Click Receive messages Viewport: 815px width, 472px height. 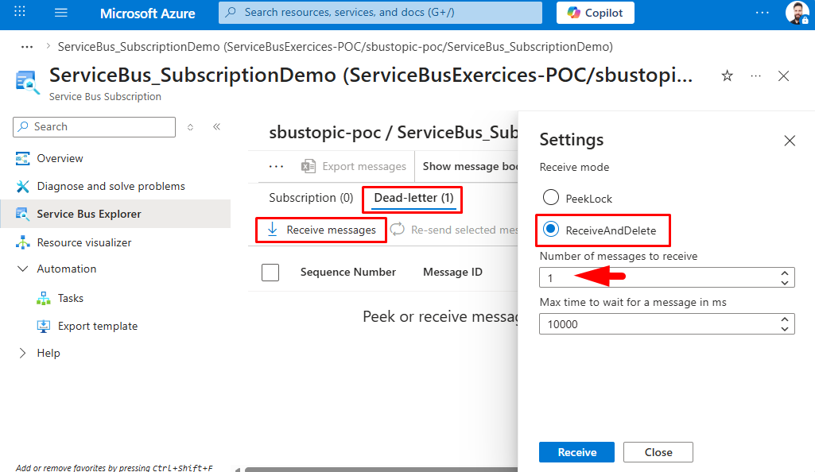(x=321, y=230)
